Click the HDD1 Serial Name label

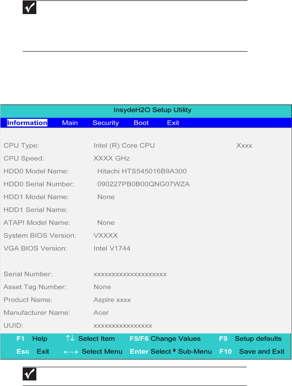point(35,210)
